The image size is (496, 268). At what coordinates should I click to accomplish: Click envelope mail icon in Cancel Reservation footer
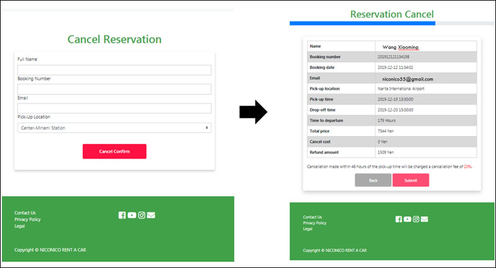[x=151, y=215]
